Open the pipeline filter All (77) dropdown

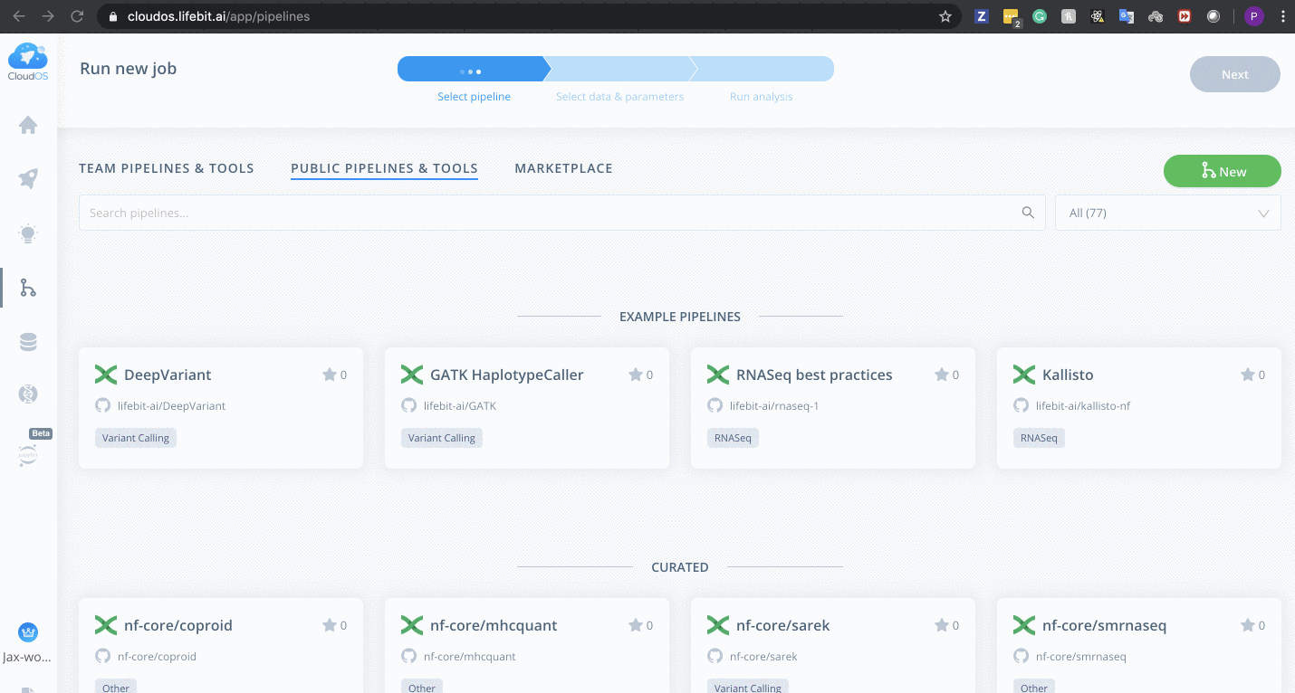coord(1168,213)
